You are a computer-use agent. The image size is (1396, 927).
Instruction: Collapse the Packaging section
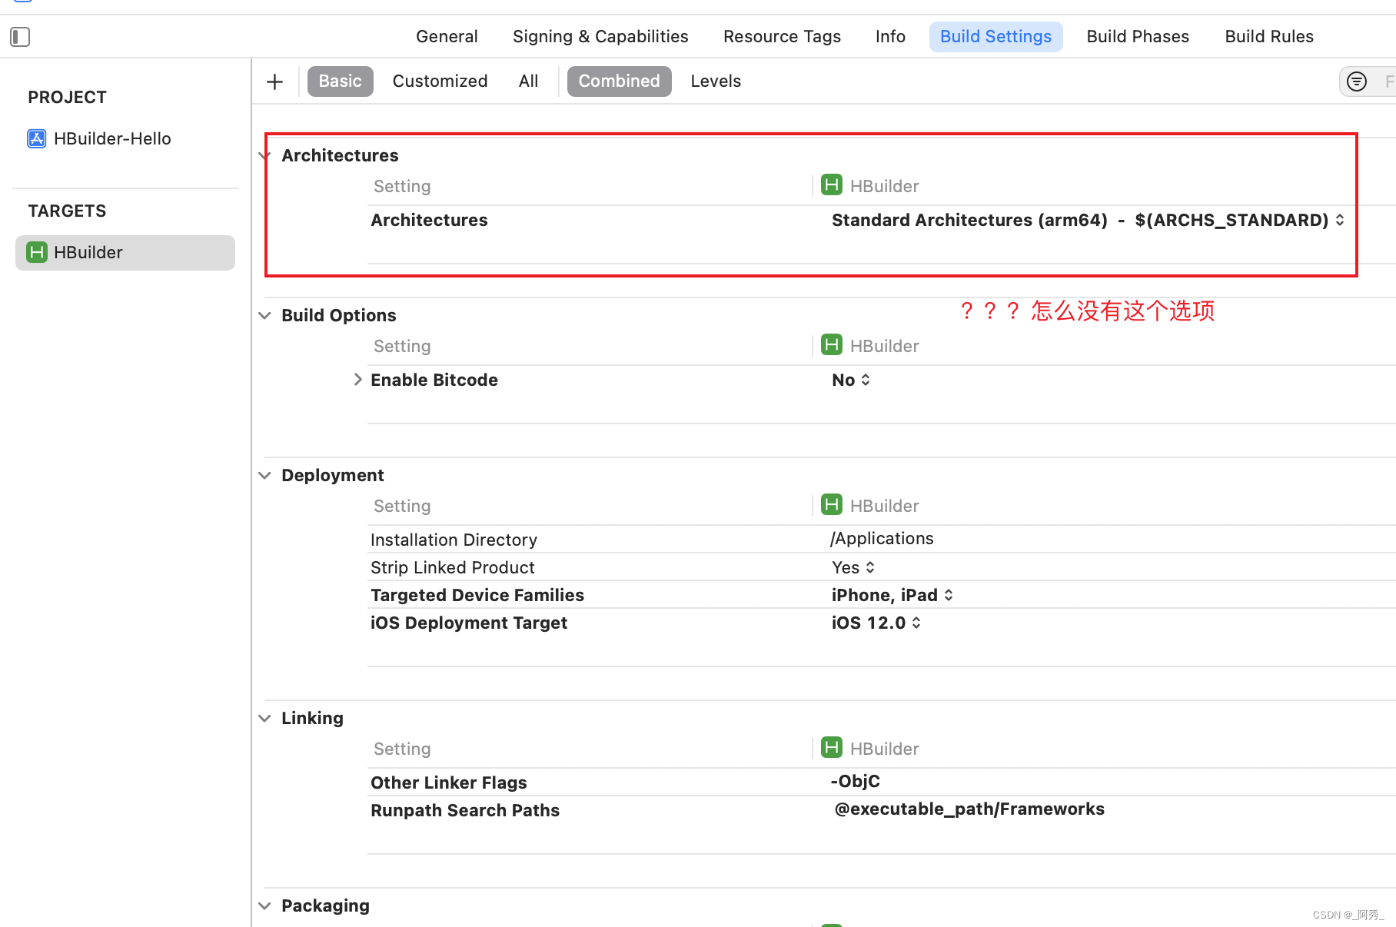265,906
